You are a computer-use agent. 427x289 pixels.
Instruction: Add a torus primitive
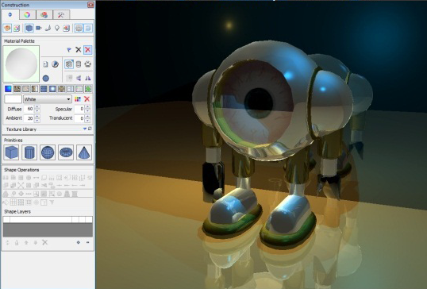tap(66, 152)
